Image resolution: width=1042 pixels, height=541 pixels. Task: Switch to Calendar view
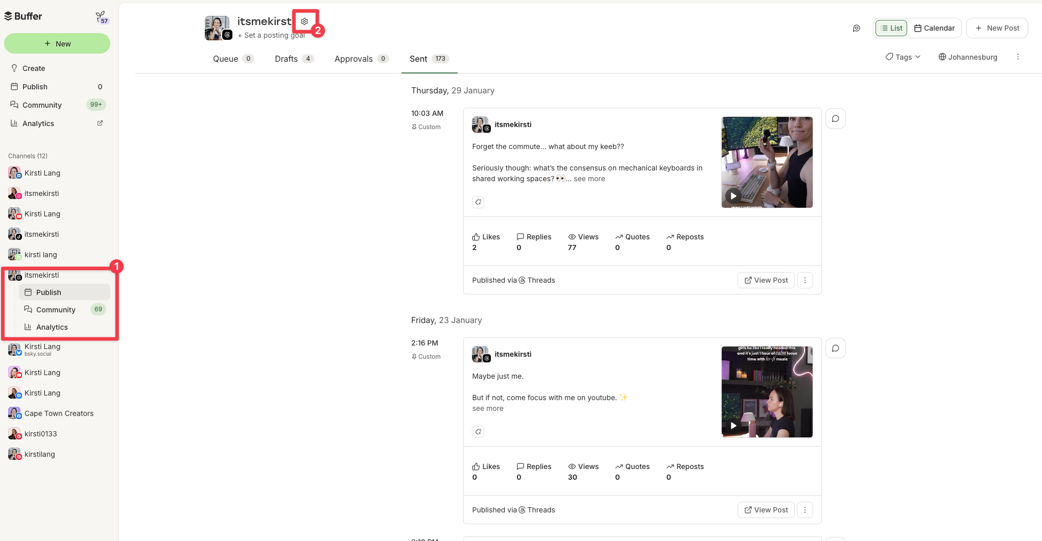[x=935, y=28]
